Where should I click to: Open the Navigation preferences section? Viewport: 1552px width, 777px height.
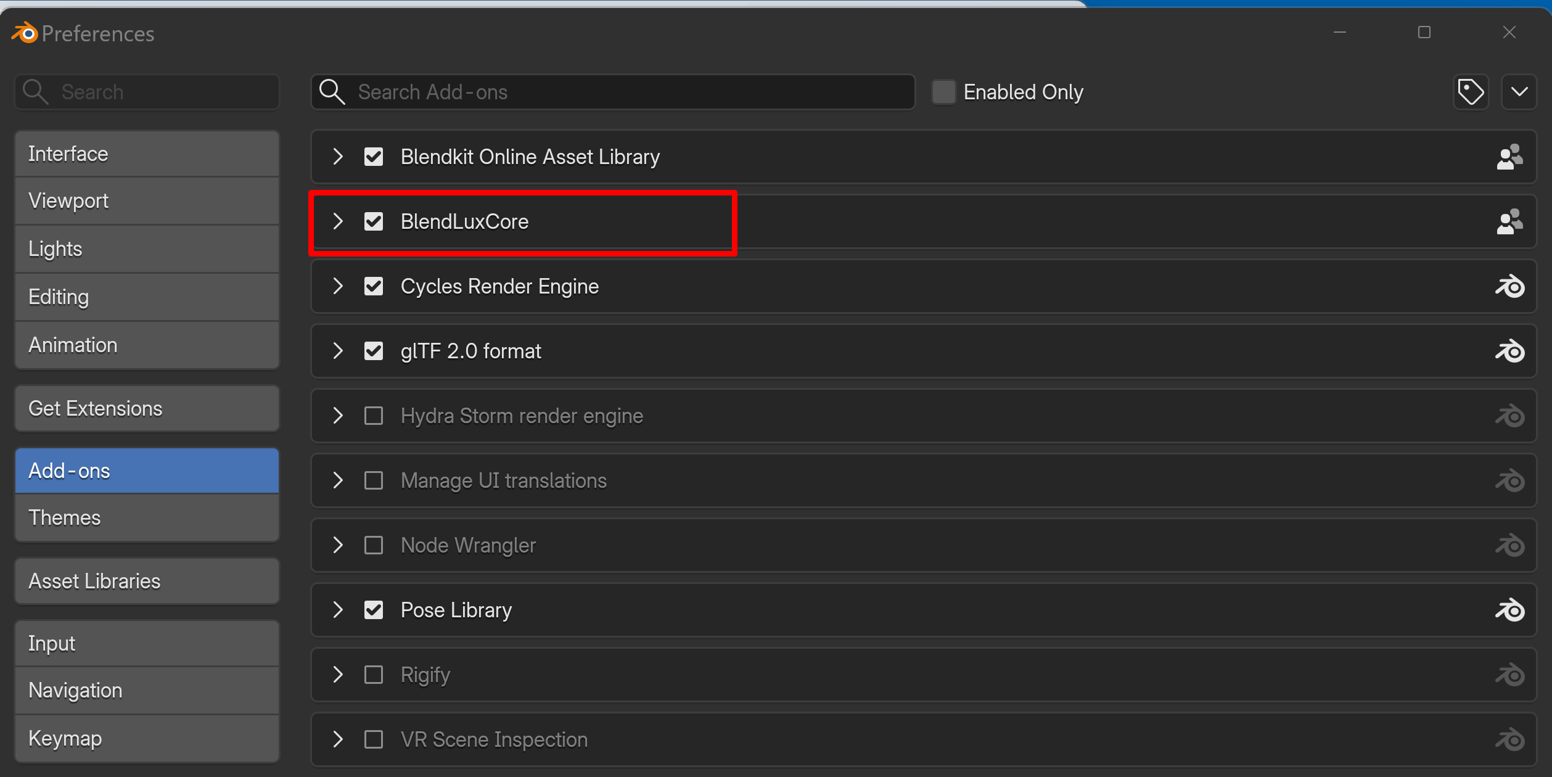pos(147,691)
